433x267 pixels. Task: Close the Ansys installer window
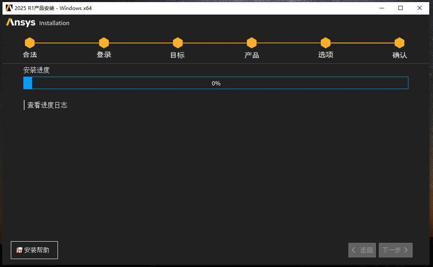(x=420, y=8)
